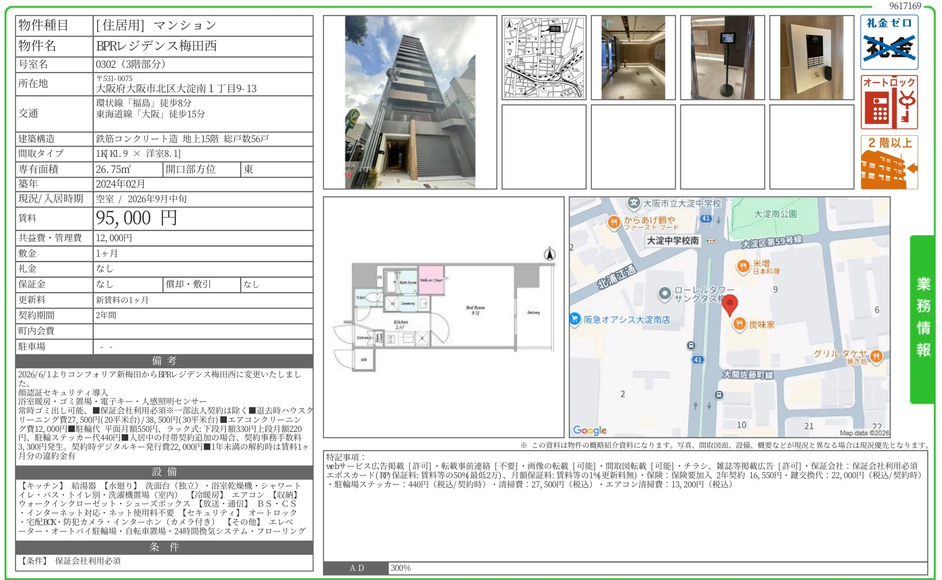Screen dimensions: 942x580
Task: Click the north compass on the floor plan
Action: (x=549, y=254)
